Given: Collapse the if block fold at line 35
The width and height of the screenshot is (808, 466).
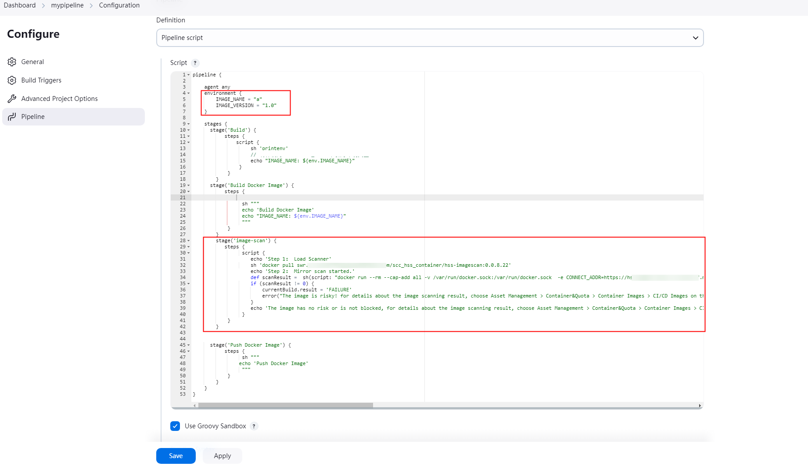Looking at the screenshot, I should click(189, 283).
